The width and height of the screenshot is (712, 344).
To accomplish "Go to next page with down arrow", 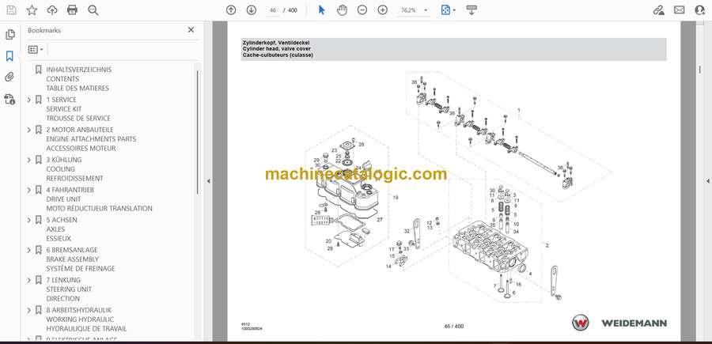I will 252,10.
